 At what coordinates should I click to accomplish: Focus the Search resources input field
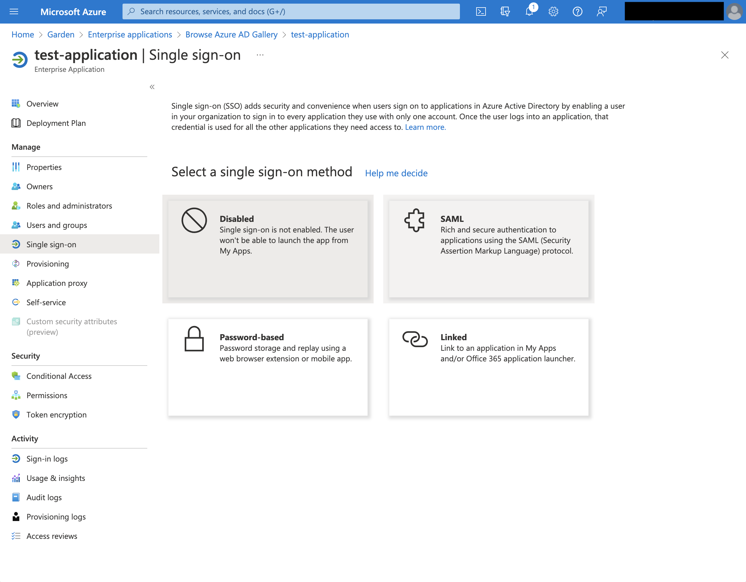(291, 11)
